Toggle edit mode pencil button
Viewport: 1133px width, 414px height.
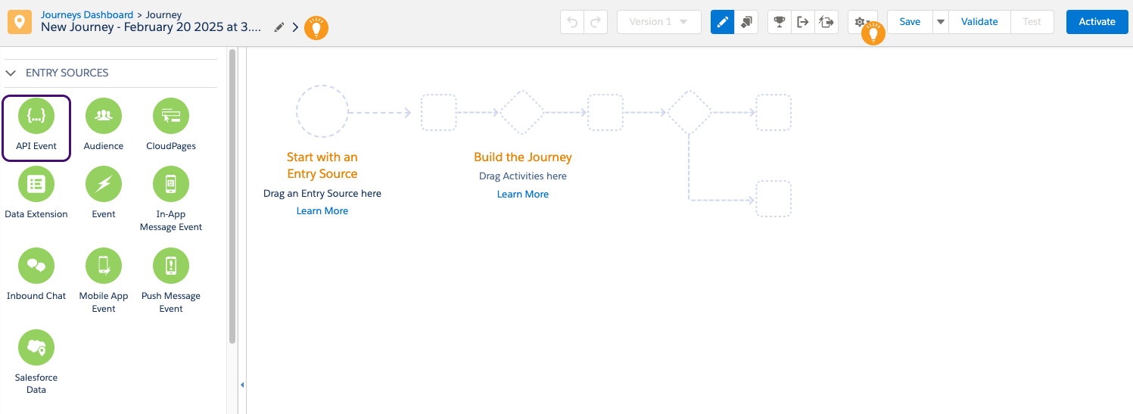click(723, 22)
